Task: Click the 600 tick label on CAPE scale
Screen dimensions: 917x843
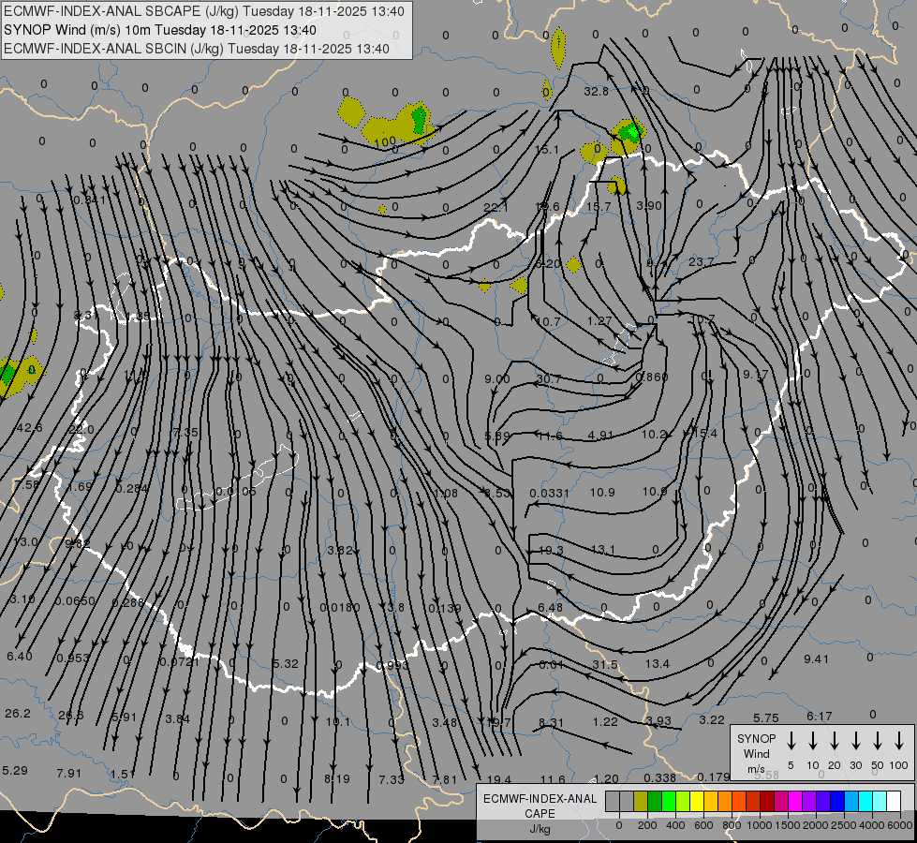Action: (703, 825)
